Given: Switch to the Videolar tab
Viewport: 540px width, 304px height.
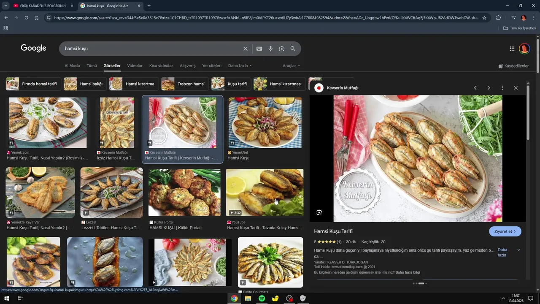Looking at the screenshot, I should point(135,66).
